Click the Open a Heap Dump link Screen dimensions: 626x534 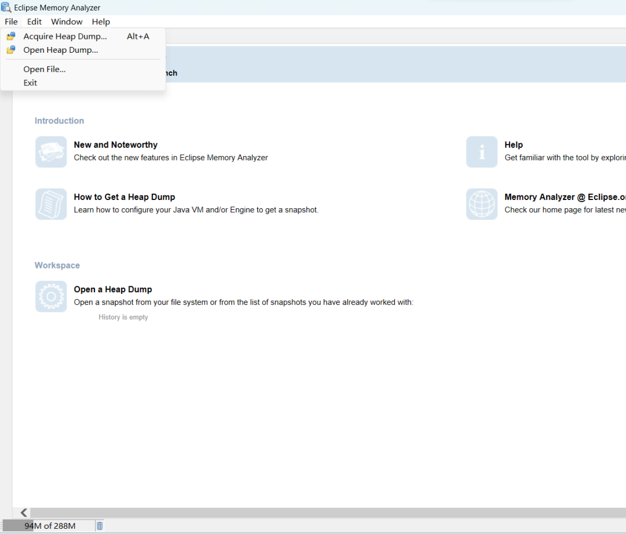pyautogui.click(x=112, y=289)
